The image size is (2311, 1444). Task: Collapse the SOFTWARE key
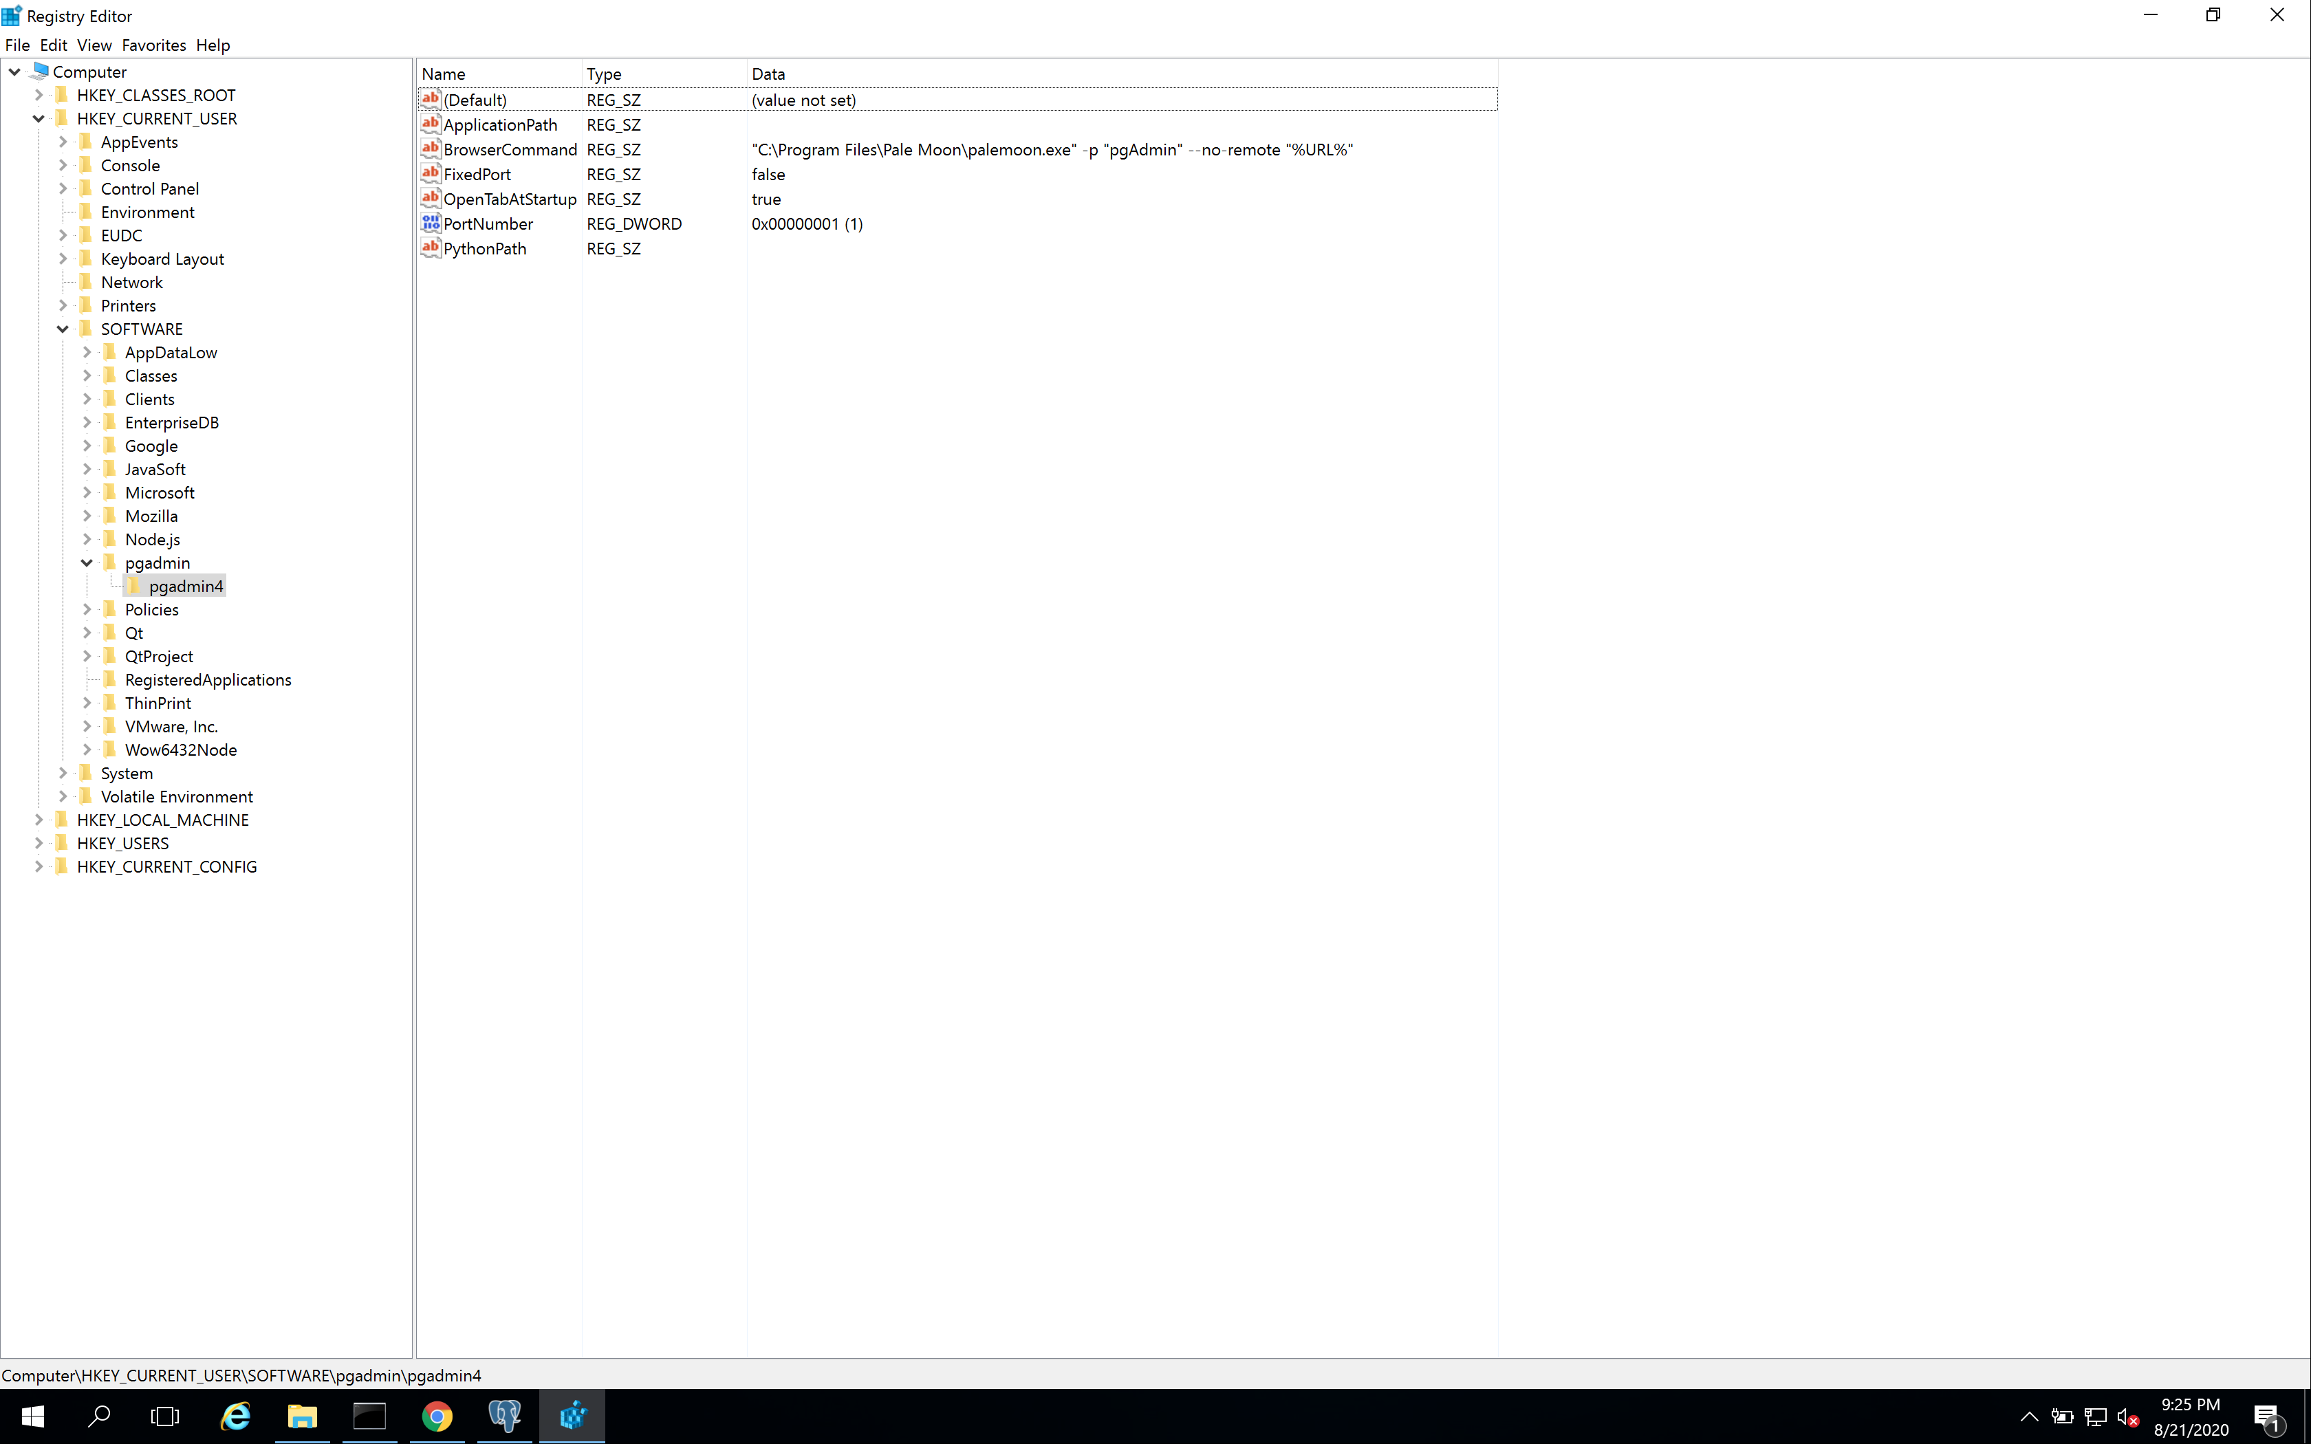point(63,329)
